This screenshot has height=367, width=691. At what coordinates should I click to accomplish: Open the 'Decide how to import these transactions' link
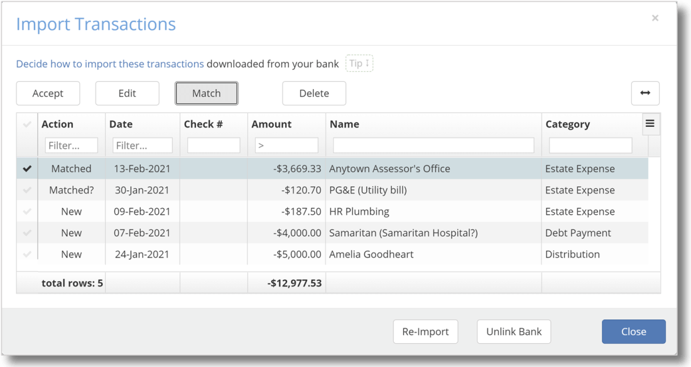point(109,63)
